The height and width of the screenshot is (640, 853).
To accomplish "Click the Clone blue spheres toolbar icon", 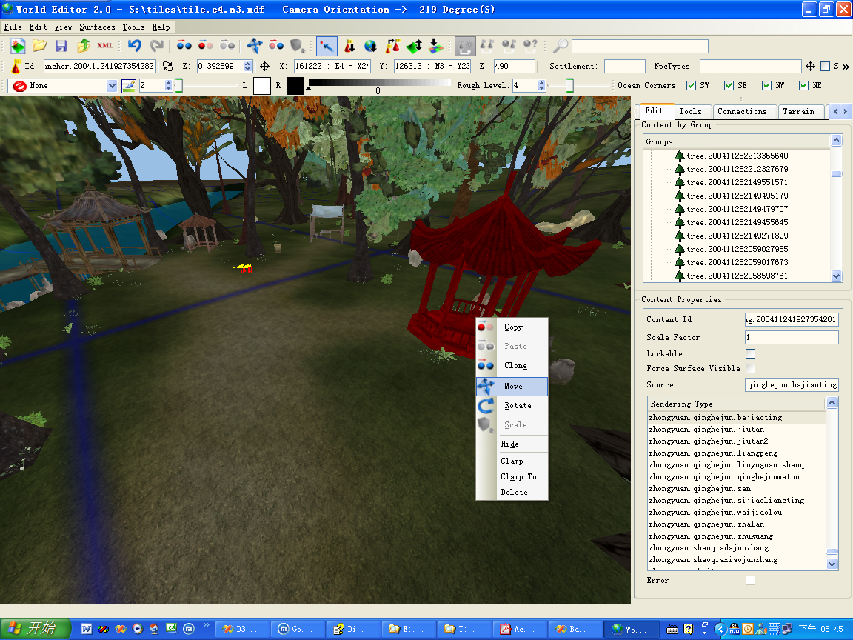I will (x=184, y=45).
